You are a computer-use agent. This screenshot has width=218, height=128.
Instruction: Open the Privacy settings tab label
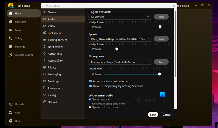click(x=52, y=67)
